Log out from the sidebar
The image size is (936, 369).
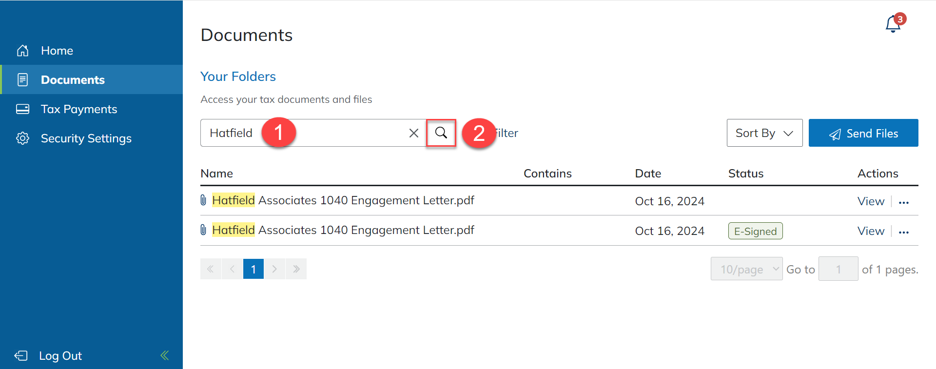(60, 356)
